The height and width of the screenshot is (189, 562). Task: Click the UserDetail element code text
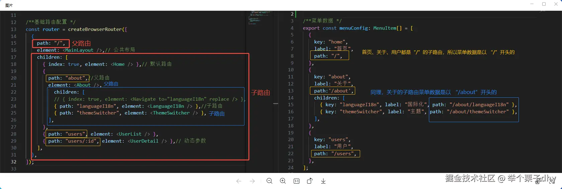coord(144,141)
